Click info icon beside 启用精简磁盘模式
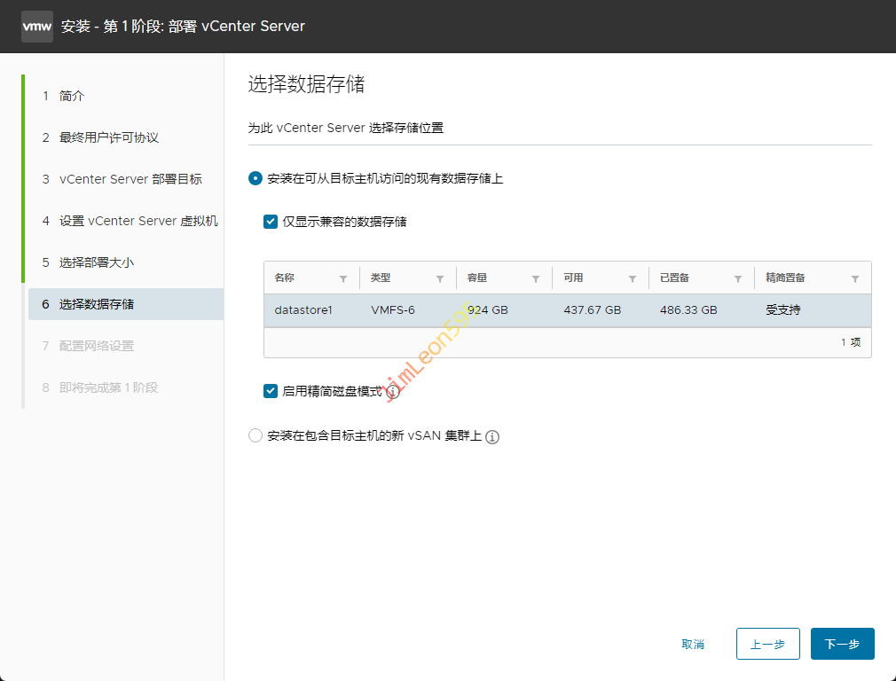 (393, 392)
